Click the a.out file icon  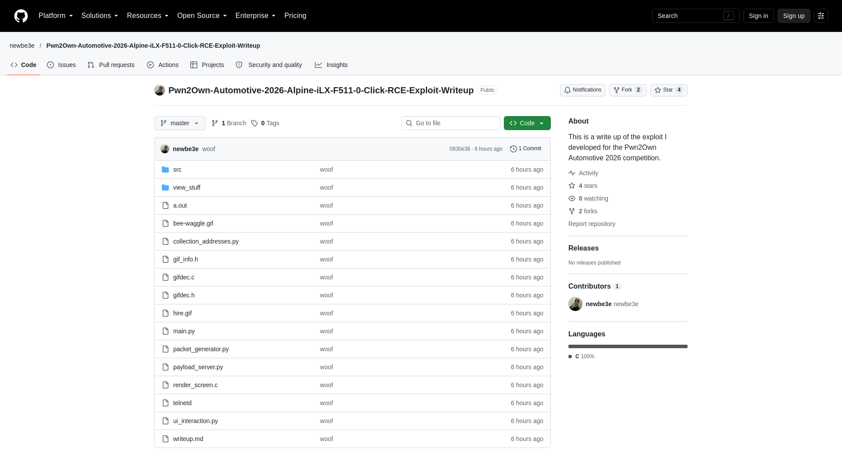point(165,205)
